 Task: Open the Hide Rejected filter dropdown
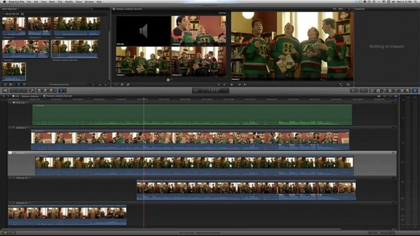point(10,9)
